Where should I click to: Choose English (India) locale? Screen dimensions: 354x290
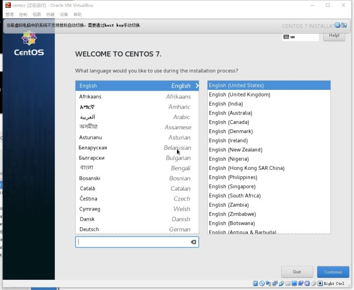coord(269,104)
